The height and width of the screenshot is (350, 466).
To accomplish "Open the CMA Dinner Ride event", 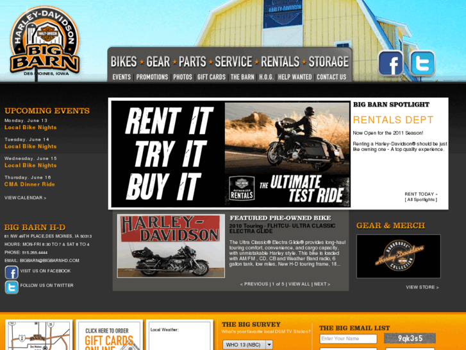I will pyautogui.click(x=29, y=184).
